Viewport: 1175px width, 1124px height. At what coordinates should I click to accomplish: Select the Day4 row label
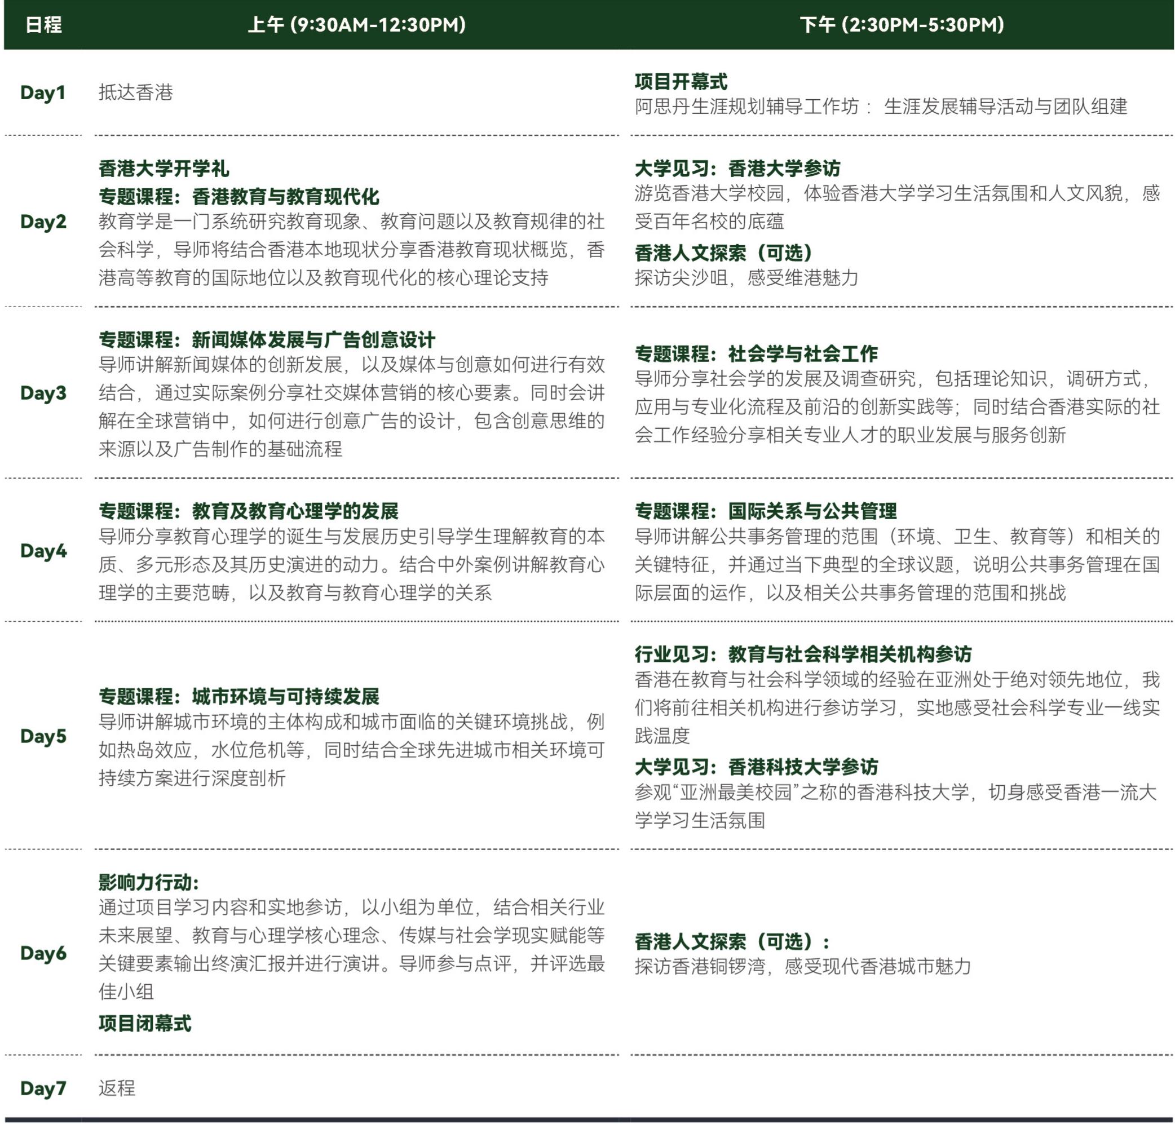(43, 550)
